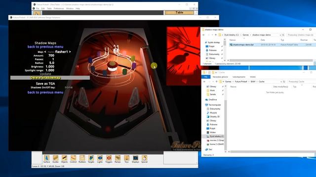The height and width of the screenshot is (177, 316).
Task: Open Plik tab in Cache explorer window
Action: (x=206, y=77)
